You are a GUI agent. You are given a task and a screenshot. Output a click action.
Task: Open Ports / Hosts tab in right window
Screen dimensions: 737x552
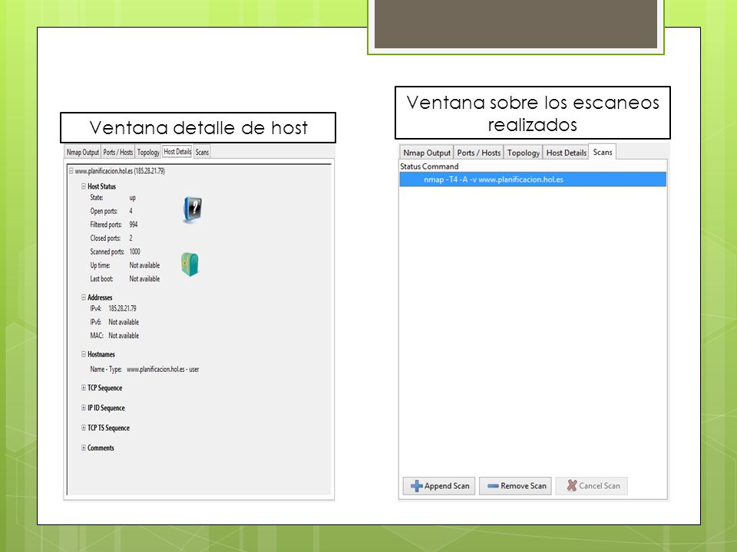tap(479, 153)
